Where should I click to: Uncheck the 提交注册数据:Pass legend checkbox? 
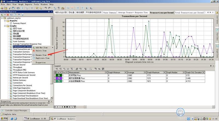point(59,78)
